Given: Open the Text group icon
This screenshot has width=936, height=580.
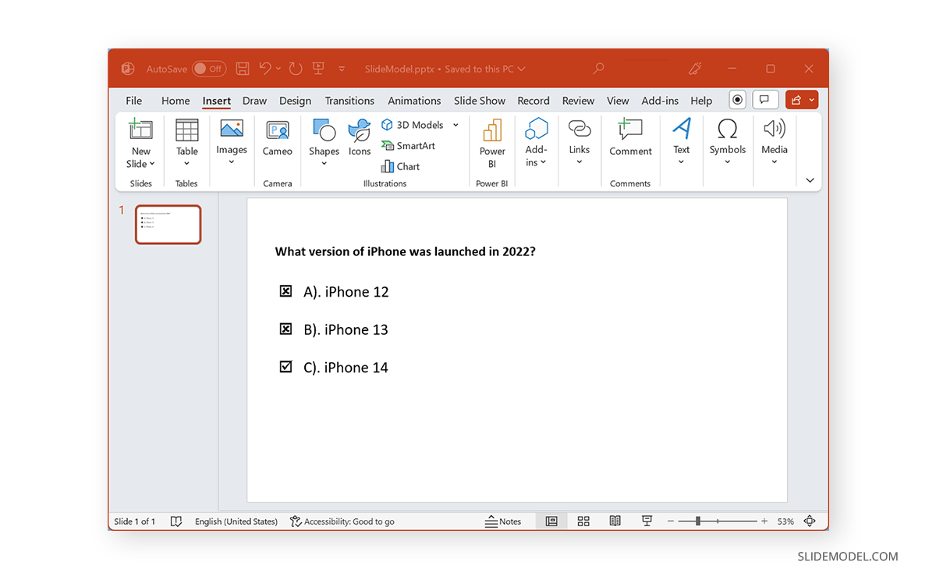Looking at the screenshot, I should tap(682, 128).
